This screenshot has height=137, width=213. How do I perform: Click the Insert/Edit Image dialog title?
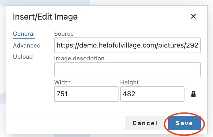pyautogui.click(x=45, y=17)
